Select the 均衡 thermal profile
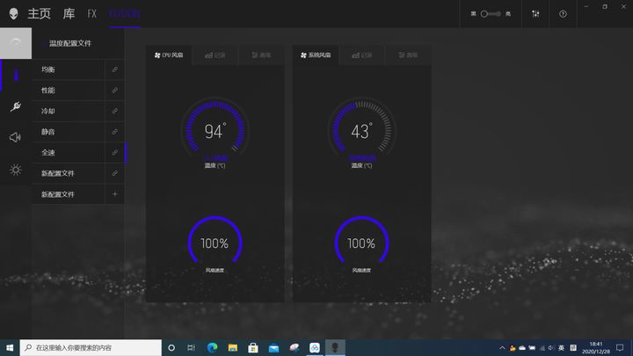This screenshot has width=633, height=356. click(68, 69)
